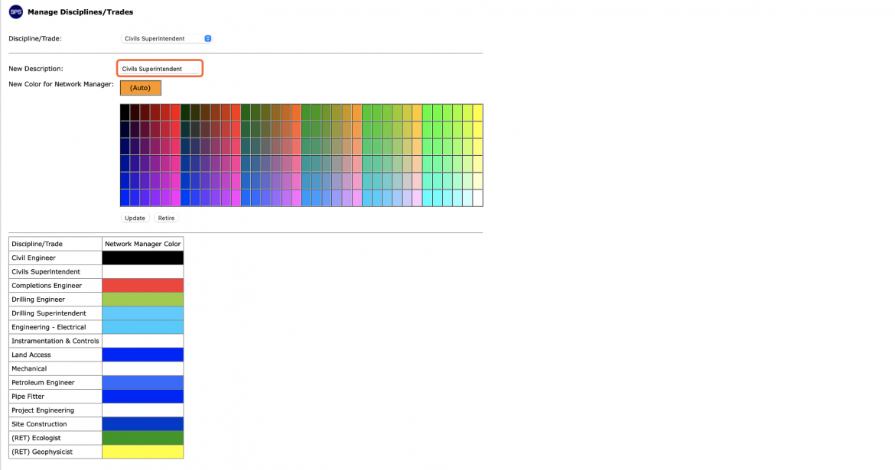
Task: Select the Completions Engineer row name
Action: (47, 285)
